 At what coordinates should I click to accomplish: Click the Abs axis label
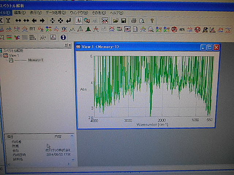point(83,89)
